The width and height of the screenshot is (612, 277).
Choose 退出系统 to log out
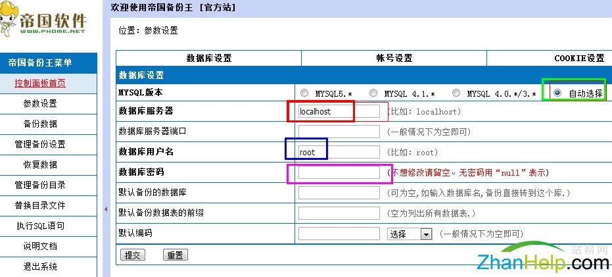(40, 266)
